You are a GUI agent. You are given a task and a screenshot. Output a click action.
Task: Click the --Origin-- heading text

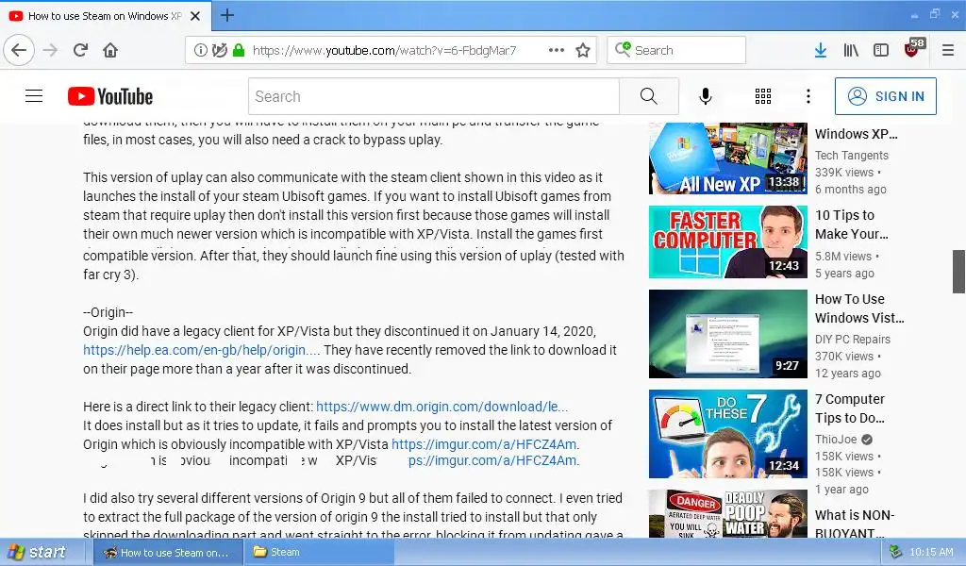(108, 312)
